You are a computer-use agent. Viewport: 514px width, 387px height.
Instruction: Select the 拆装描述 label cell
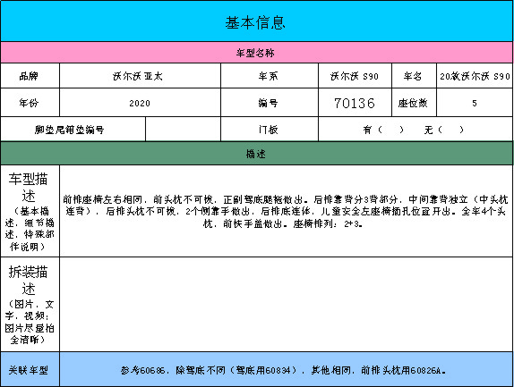(30, 304)
